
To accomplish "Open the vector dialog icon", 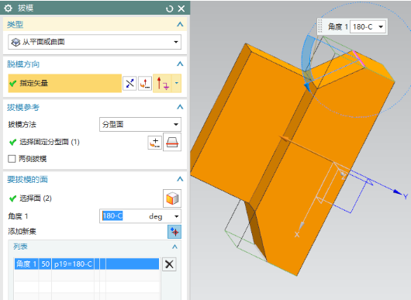I will coord(145,83).
